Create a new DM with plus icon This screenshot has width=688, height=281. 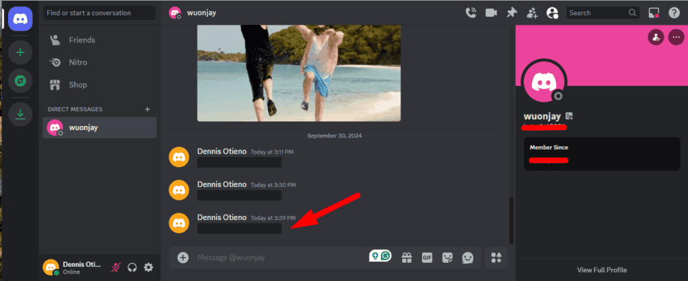(148, 109)
